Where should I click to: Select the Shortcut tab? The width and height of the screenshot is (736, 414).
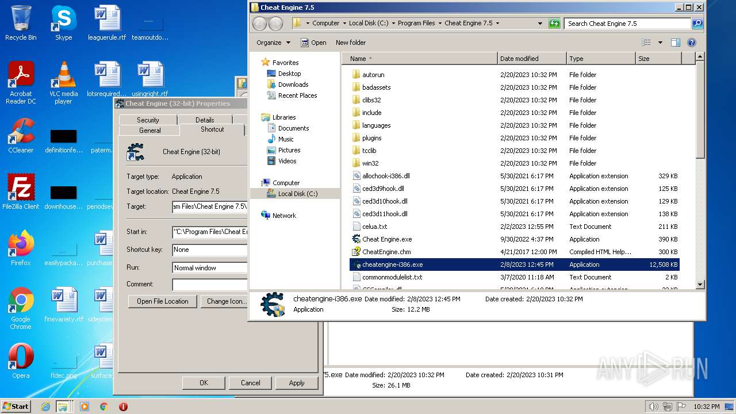point(212,129)
